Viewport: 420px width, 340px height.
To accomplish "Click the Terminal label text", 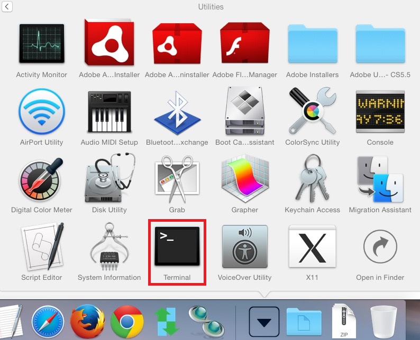I will click(x=177, y=278).
